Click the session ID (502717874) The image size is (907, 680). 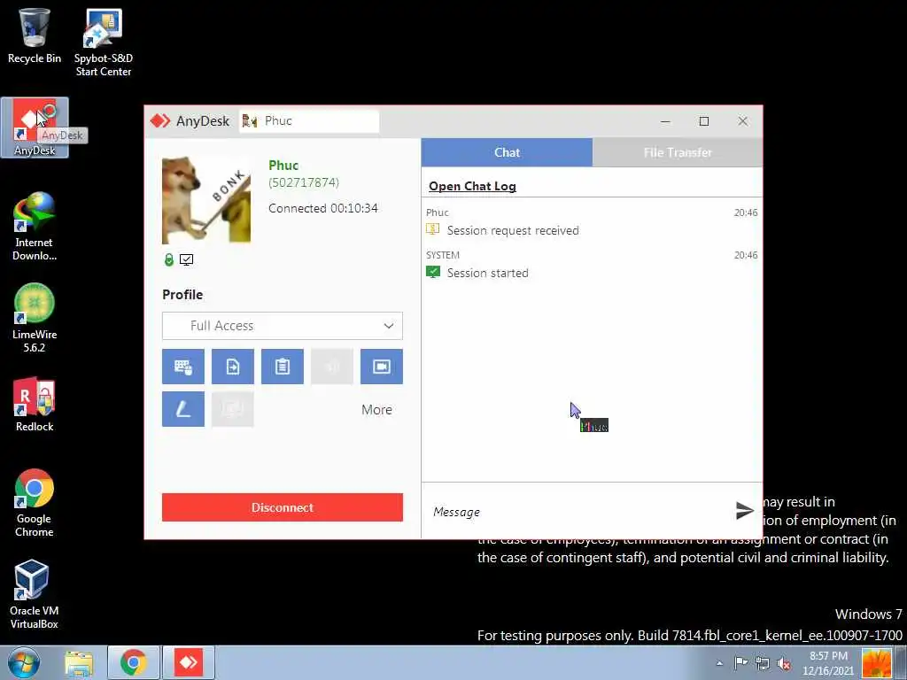[304, 182]
